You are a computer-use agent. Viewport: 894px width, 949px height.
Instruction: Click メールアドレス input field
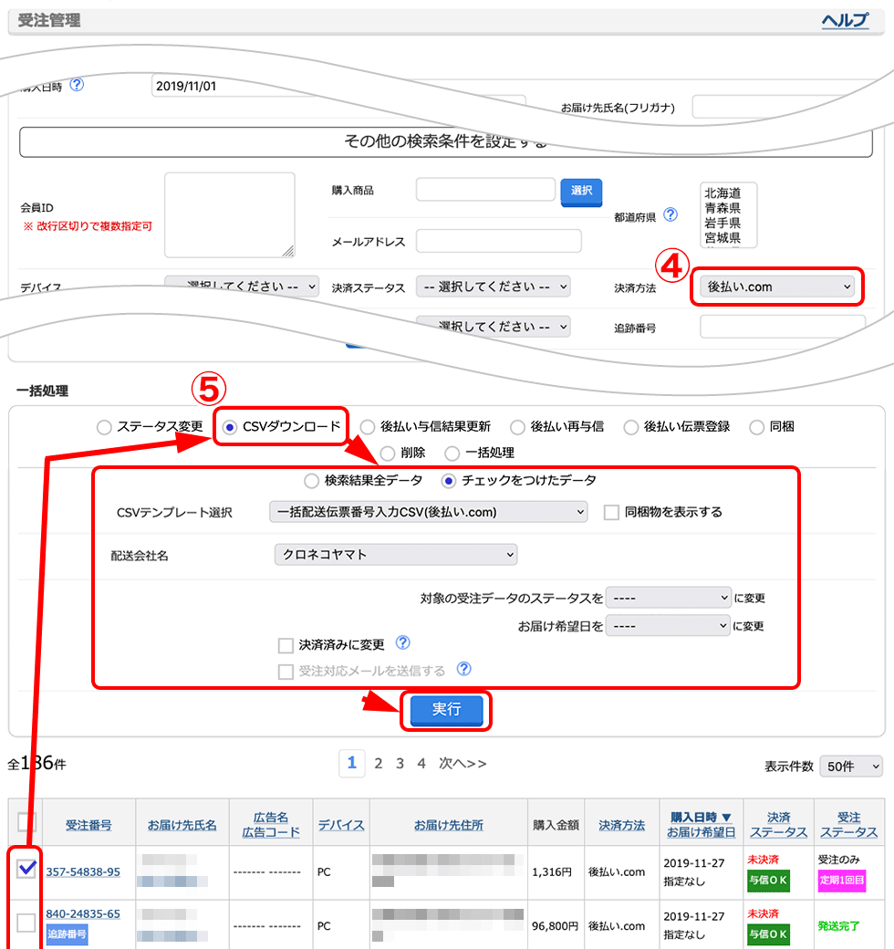(x=498, y=241)
